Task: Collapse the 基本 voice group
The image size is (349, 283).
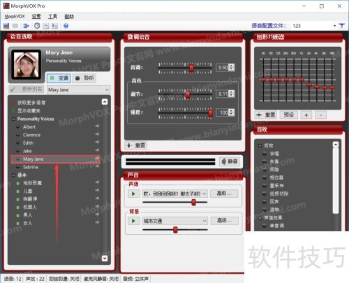Action: tap(13, 175)
